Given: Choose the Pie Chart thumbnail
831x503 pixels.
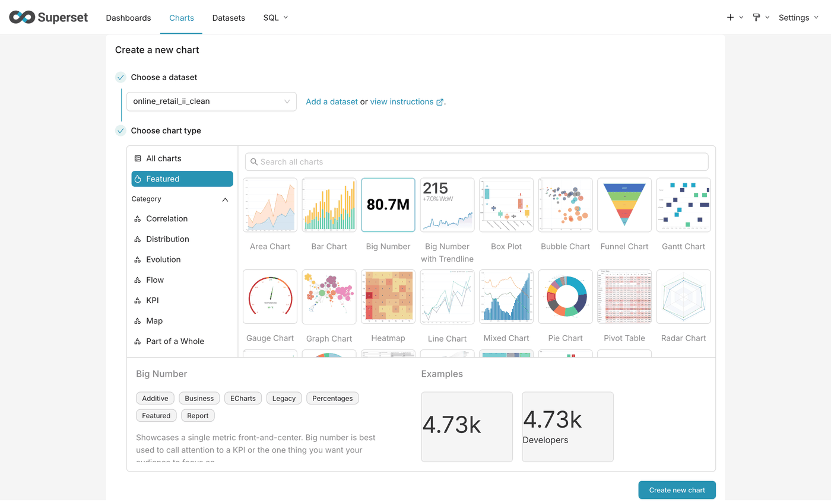Looking at the screenshot, I should point(565,297).
